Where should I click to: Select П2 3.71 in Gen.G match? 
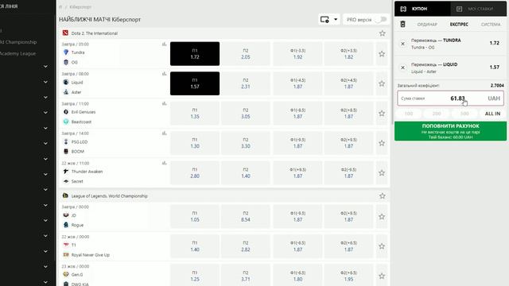point(246,276)
